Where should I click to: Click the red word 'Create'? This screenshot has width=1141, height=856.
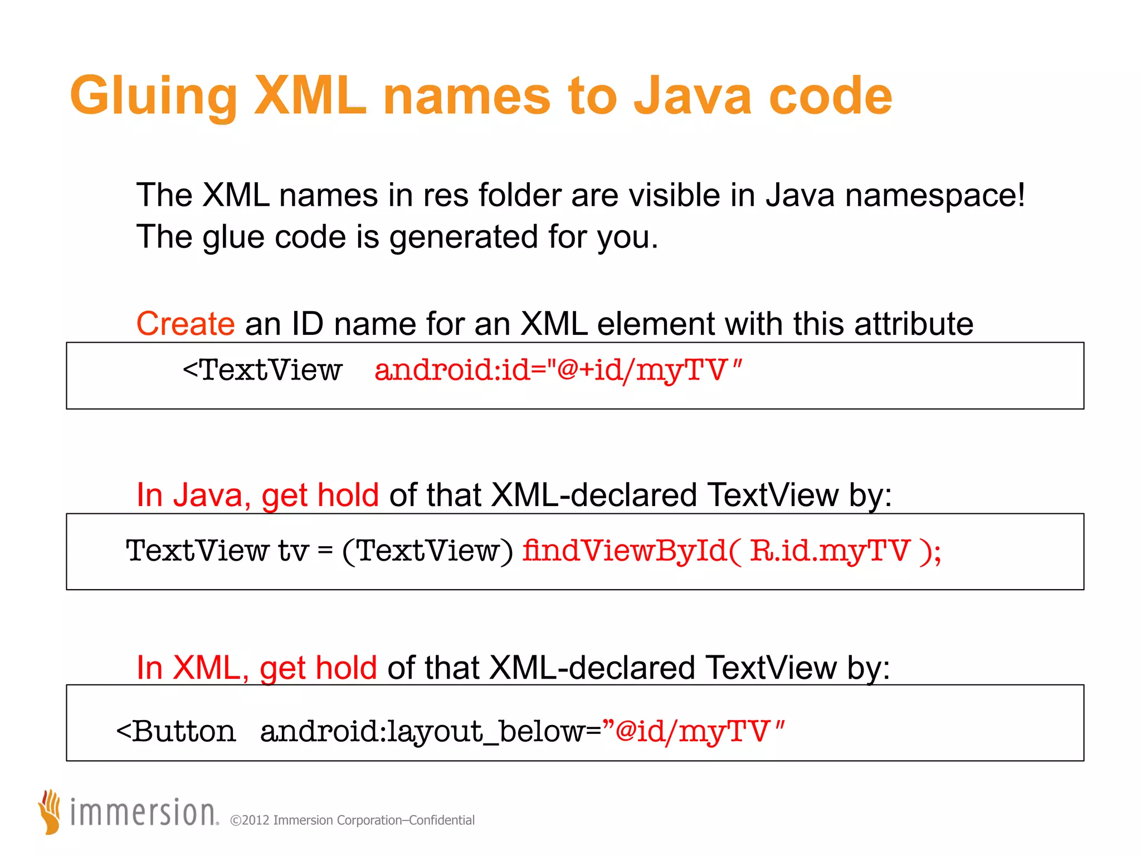point(186,324)
